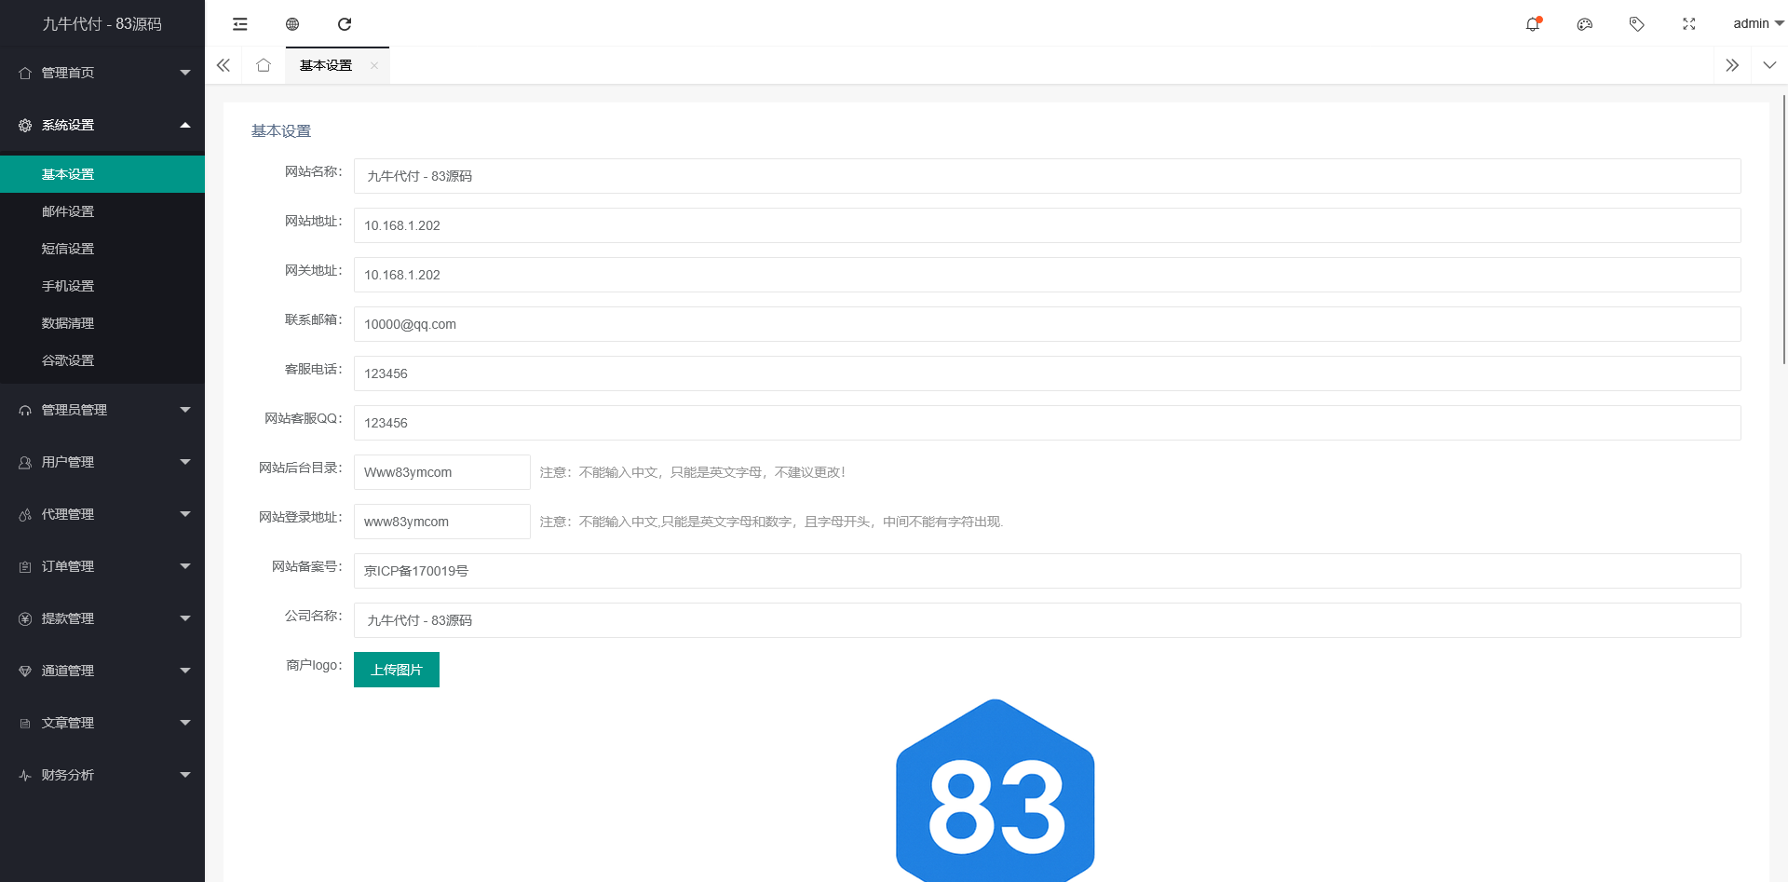Click the 上传图片 upload button

[x=397, y=670]
